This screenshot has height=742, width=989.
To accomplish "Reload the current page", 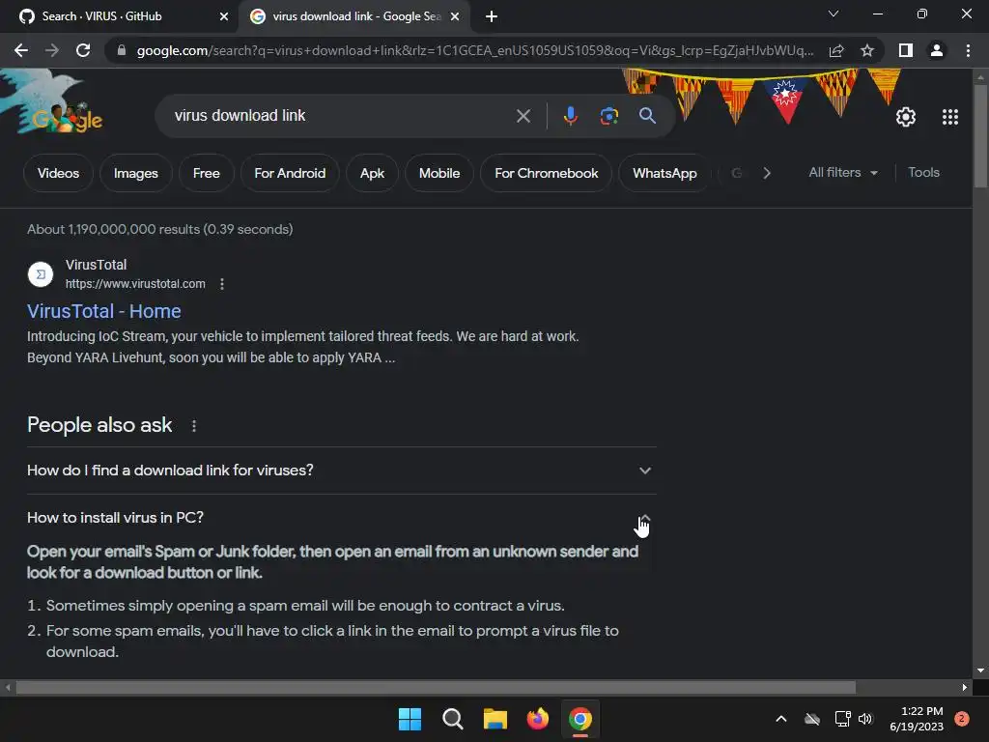I will click(83, 50).
